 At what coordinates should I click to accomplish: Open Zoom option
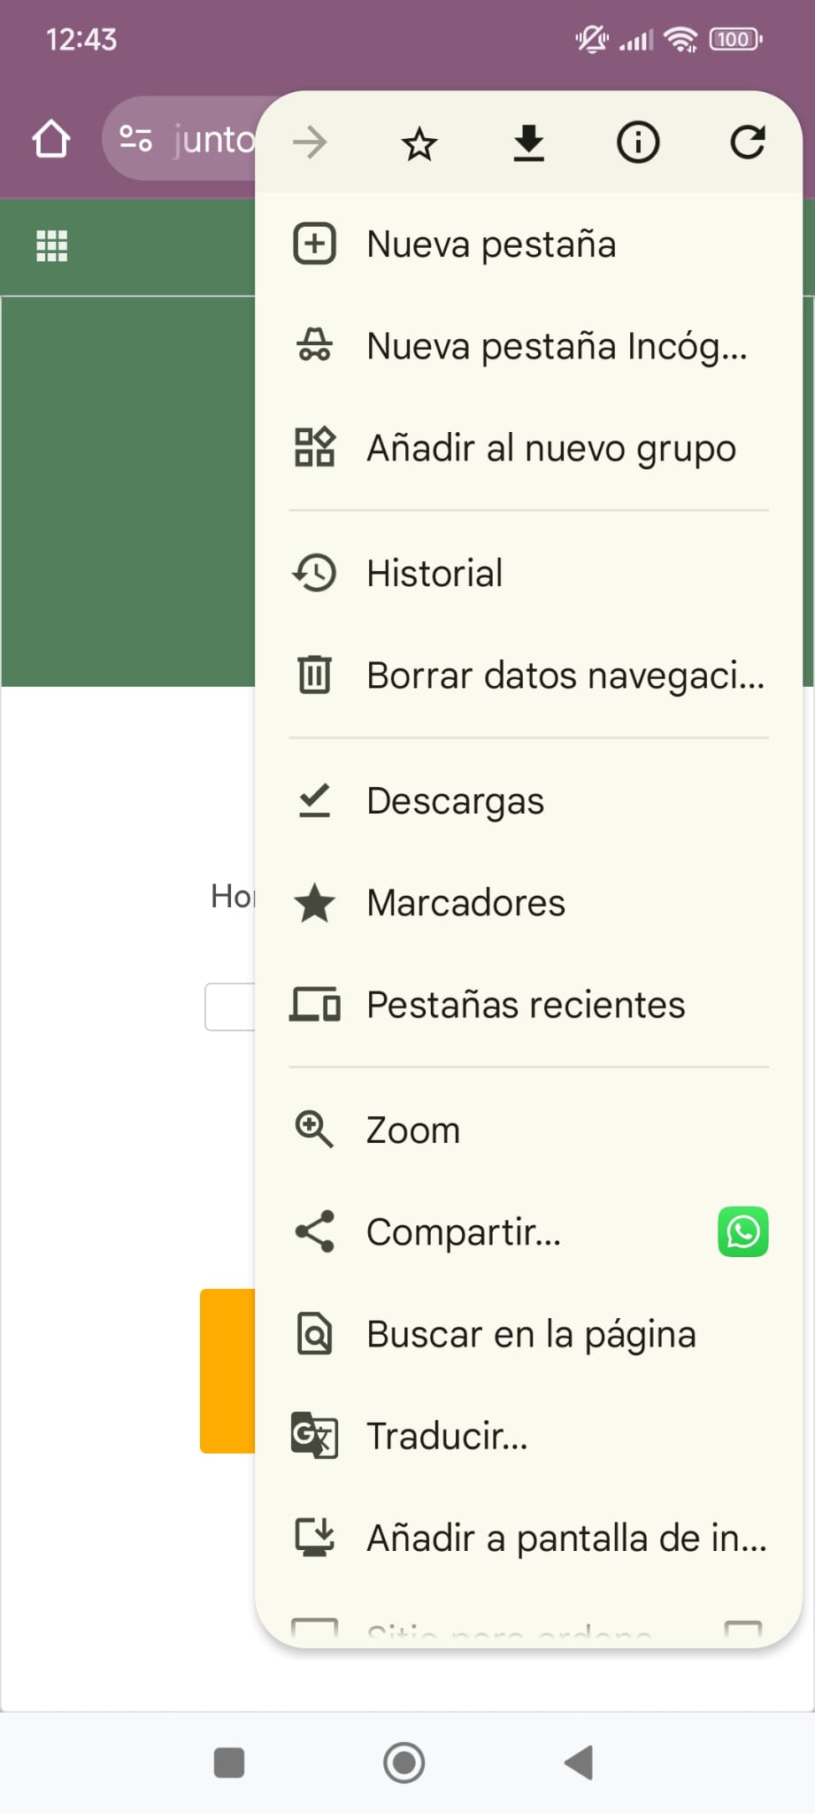point(413,1130)
